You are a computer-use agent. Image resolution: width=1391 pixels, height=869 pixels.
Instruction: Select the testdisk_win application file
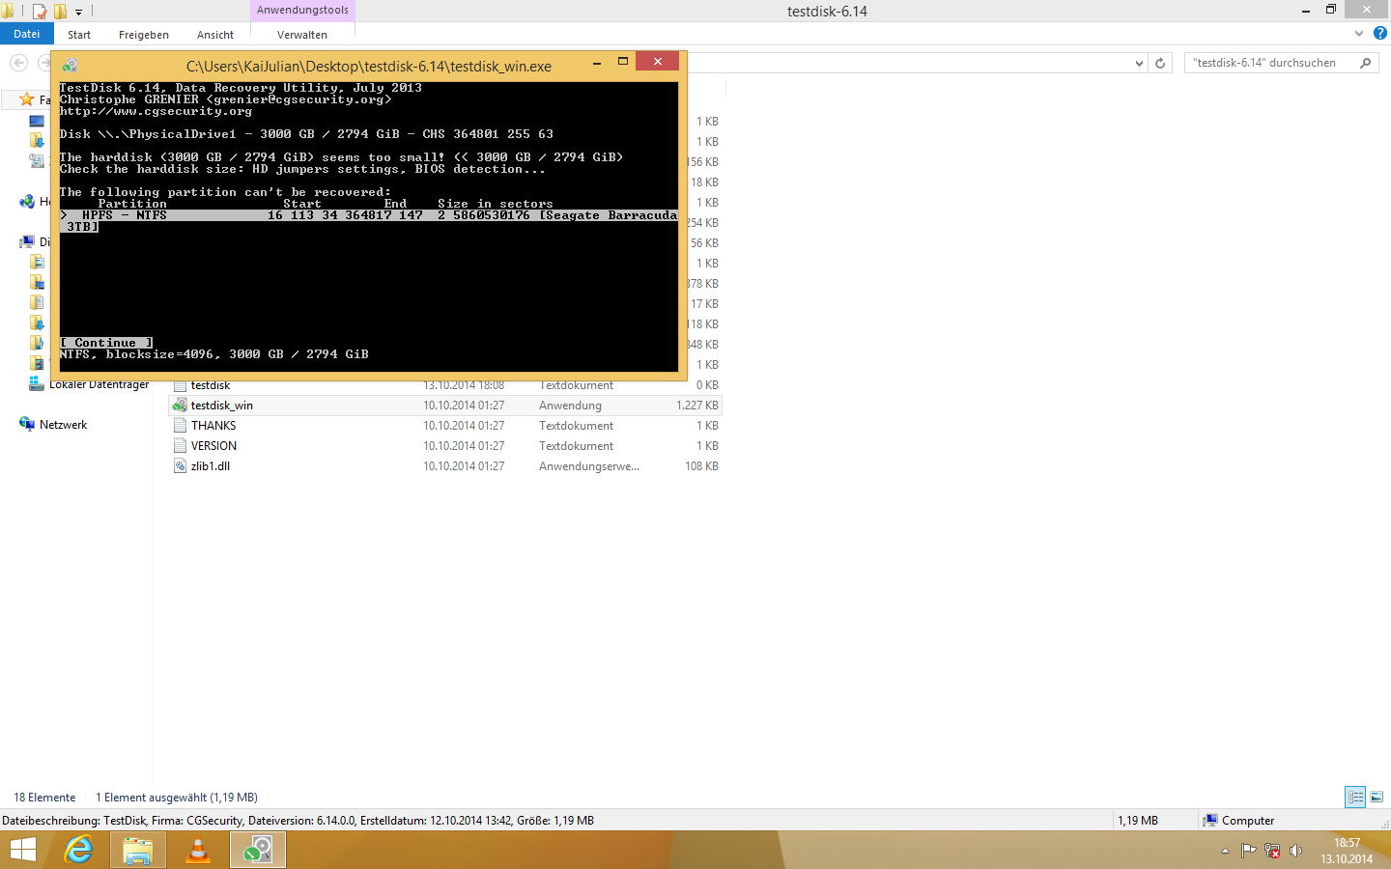click(x=445, y=406)
